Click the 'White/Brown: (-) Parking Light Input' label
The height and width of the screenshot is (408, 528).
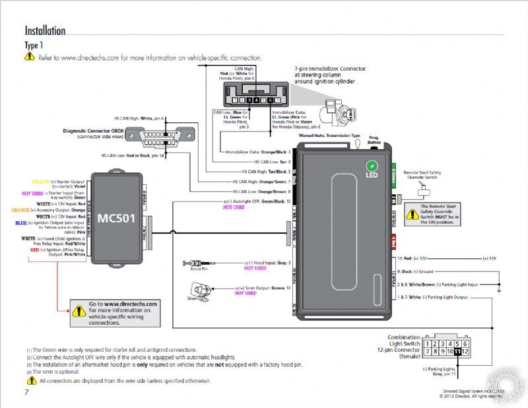tap(438, 285)
